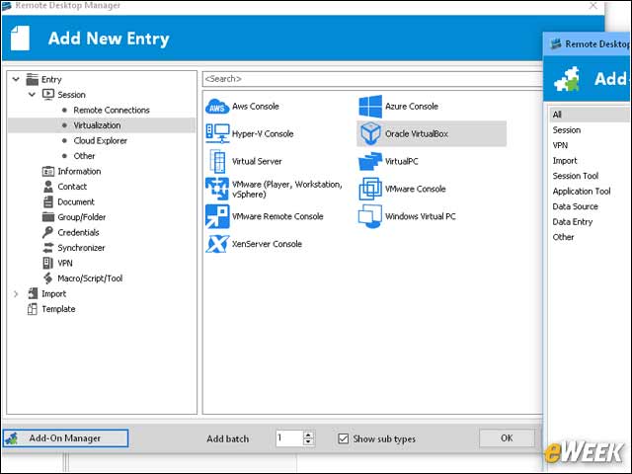Decrease the Add batch value

click(x=308, y=441)
